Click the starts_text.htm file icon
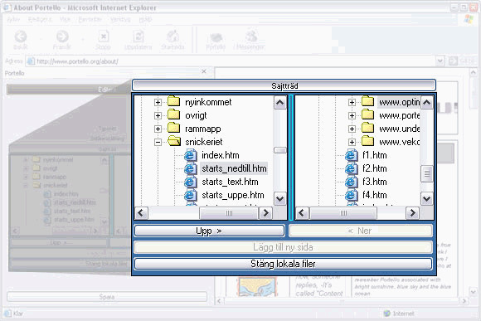This screenshot has width=481, height=321. pos(191,182)
